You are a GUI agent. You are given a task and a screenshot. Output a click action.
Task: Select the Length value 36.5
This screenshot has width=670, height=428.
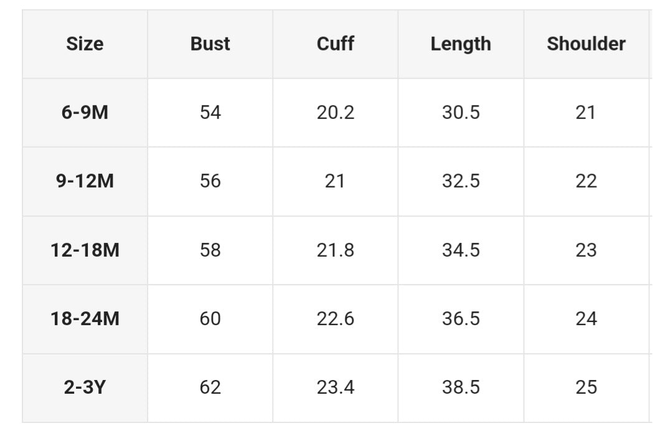(x=461, y=319)
